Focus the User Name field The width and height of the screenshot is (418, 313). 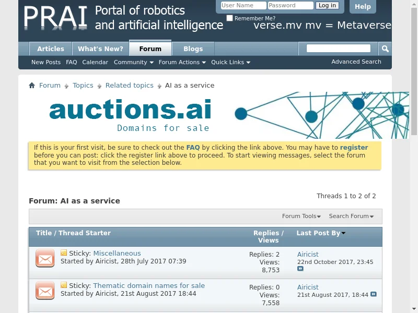click(x=243, y=5)
